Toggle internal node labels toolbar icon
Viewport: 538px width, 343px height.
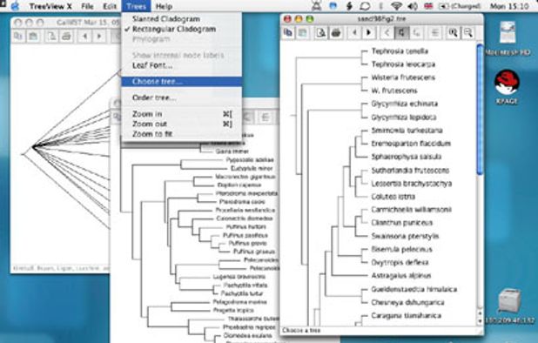pyautogui.click(x=434, y=33)
